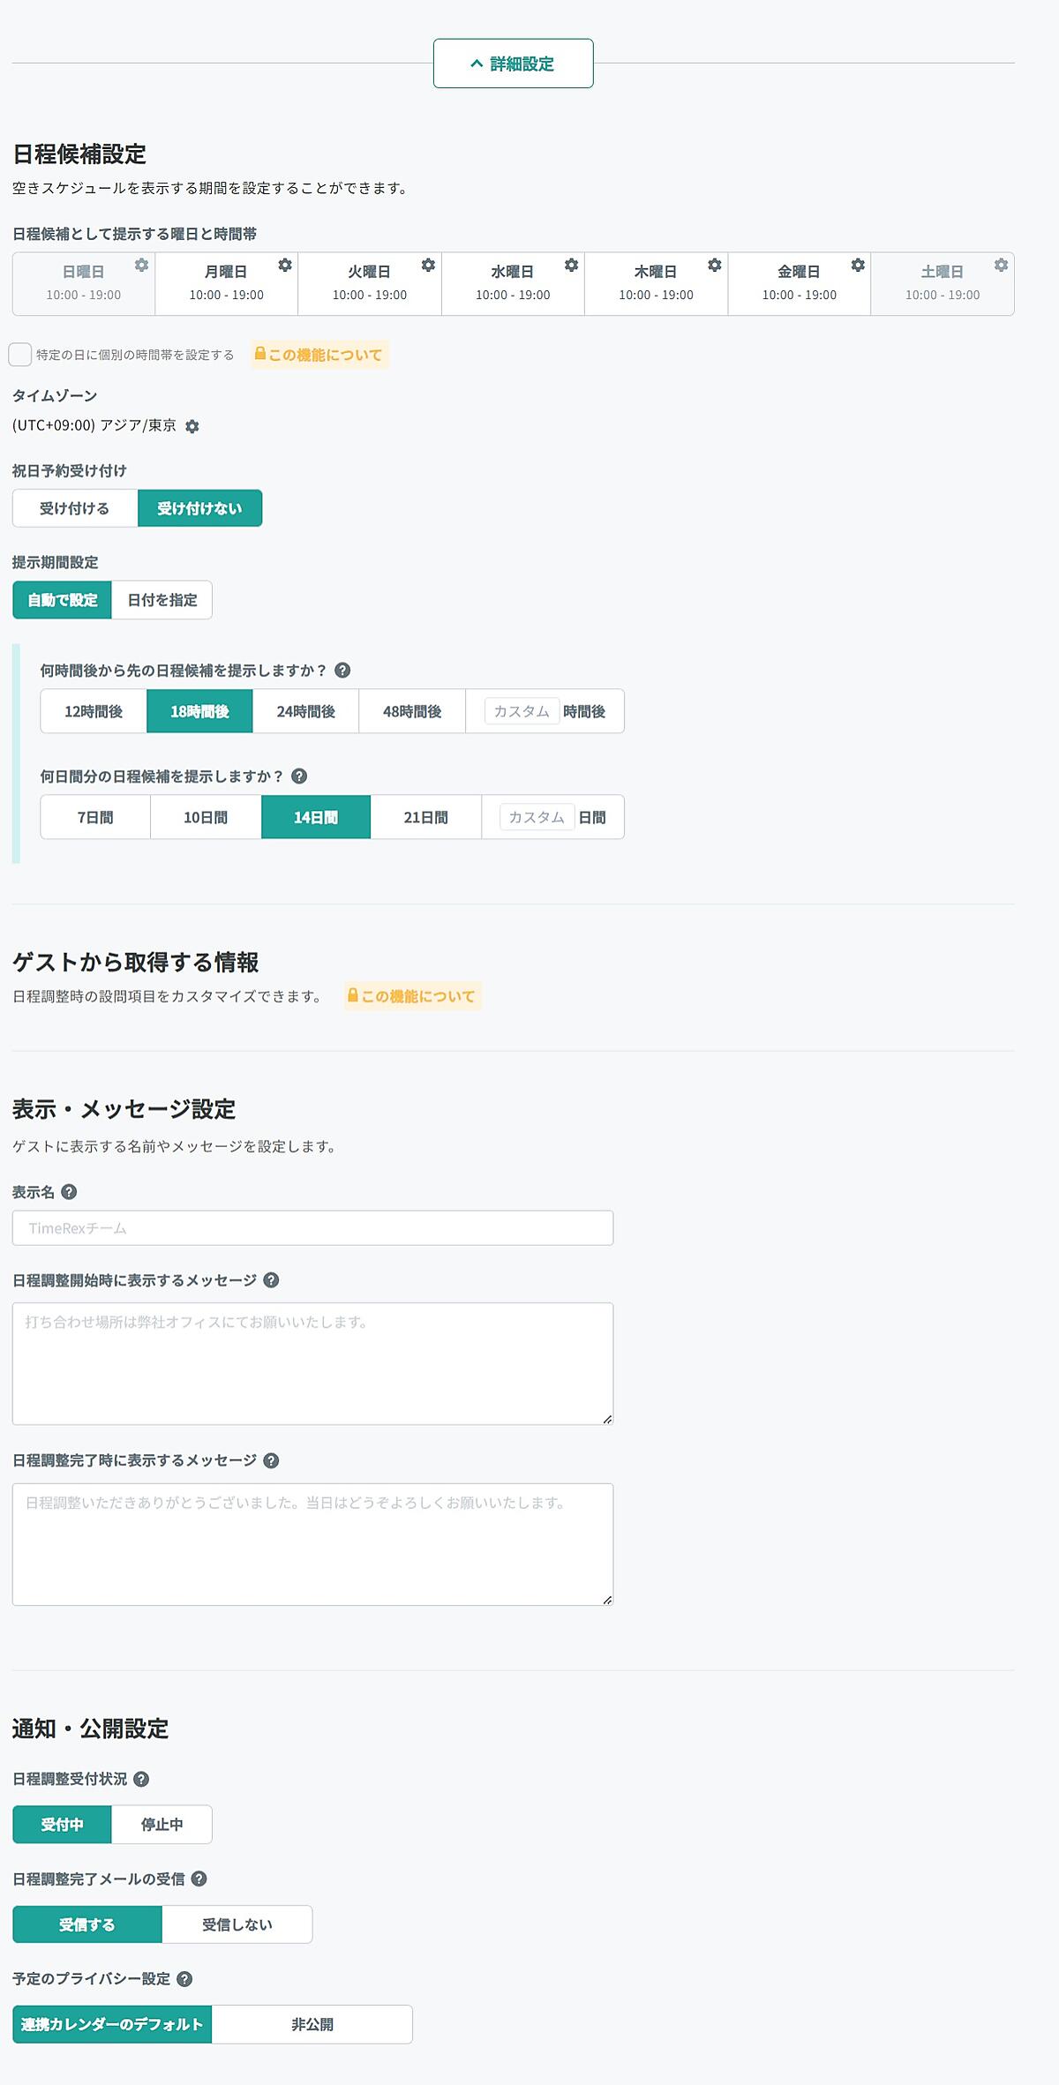Choose 受信しない for completion emails
Viewport: 1059px width, 2085px height.
tap(237, 1924)
